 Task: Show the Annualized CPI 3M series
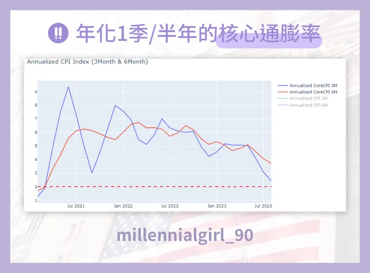302,98
